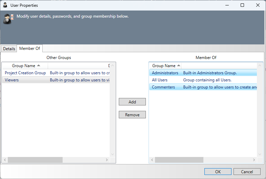Image resolution: width=266 pixels, height=179 pixels.
Task: Maximize the User Properties window
Action: [x=242, y=5]
